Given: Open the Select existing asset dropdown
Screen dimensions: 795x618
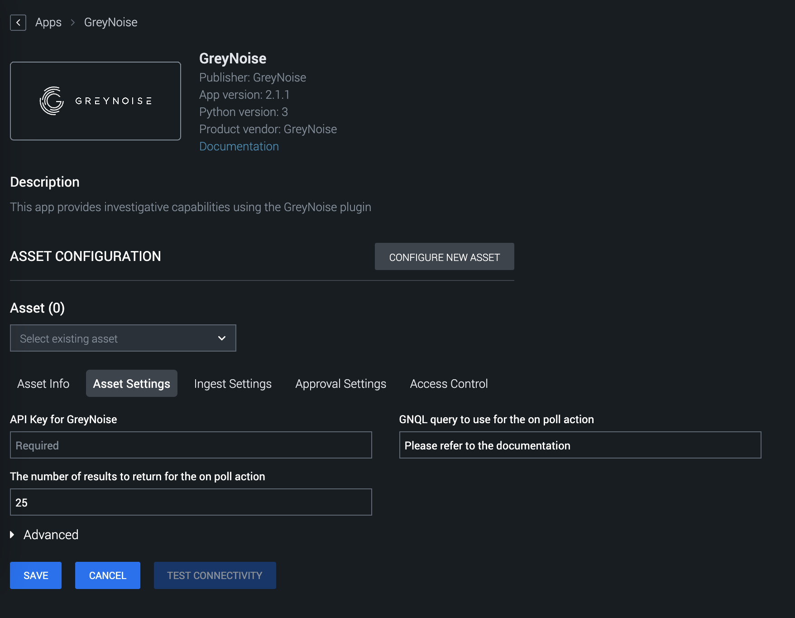Looking at the screenshot, I should point(123,338).
